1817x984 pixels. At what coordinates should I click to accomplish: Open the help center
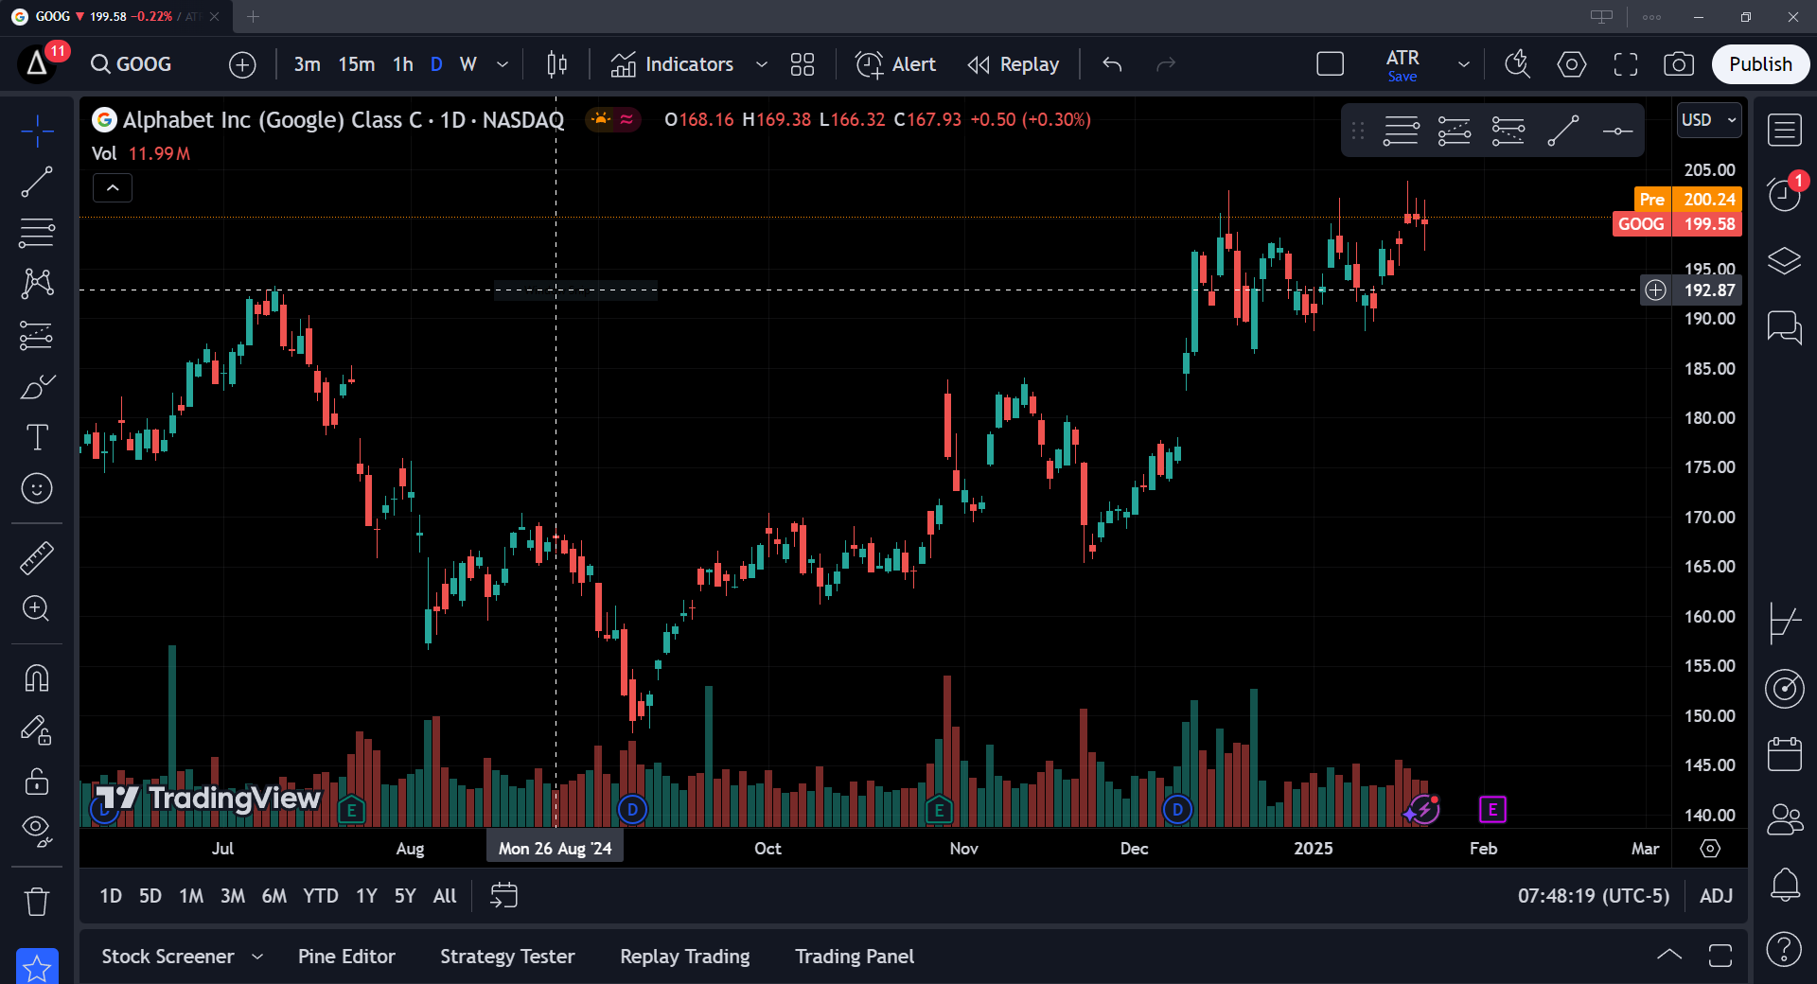point(1785,949)
